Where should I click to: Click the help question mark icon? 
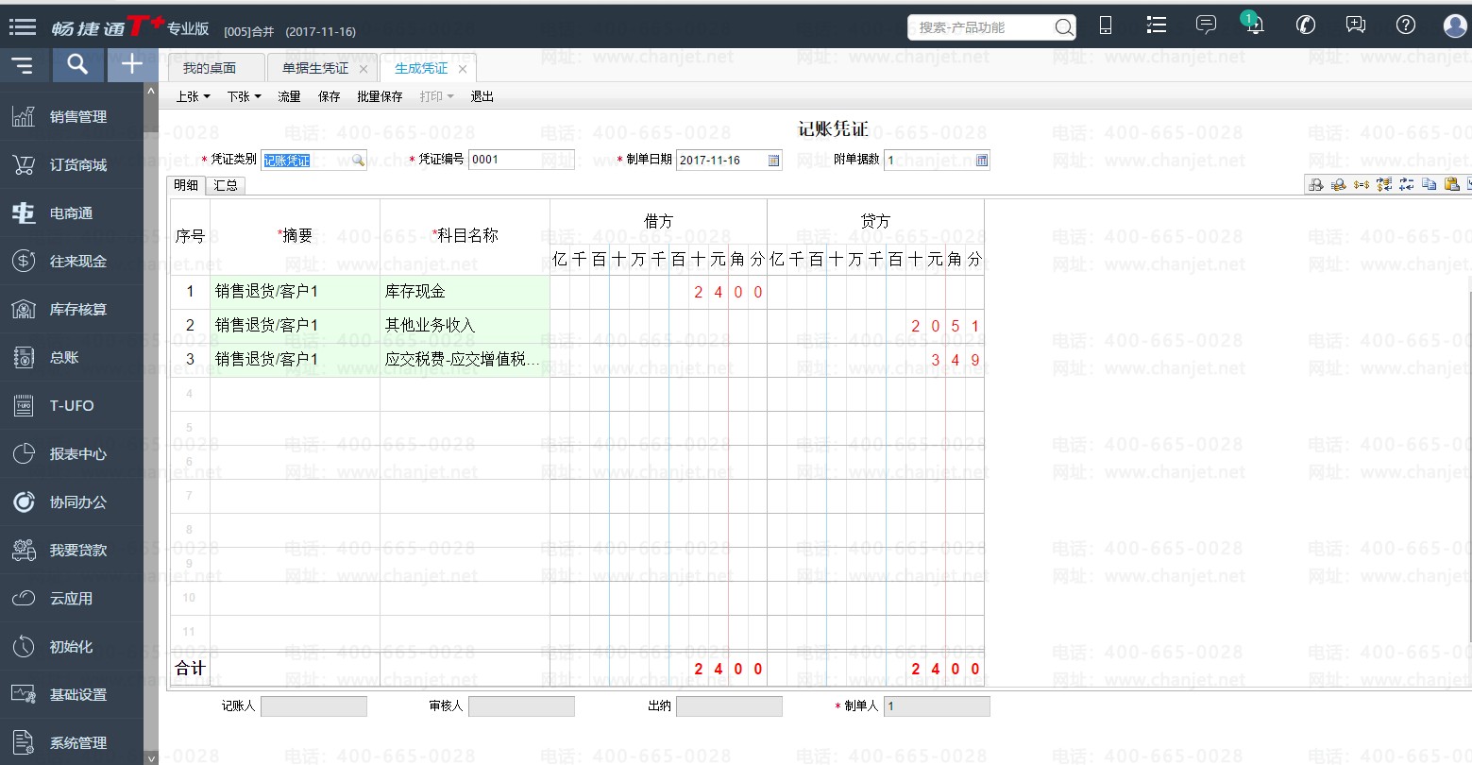tap(1405, 25)
